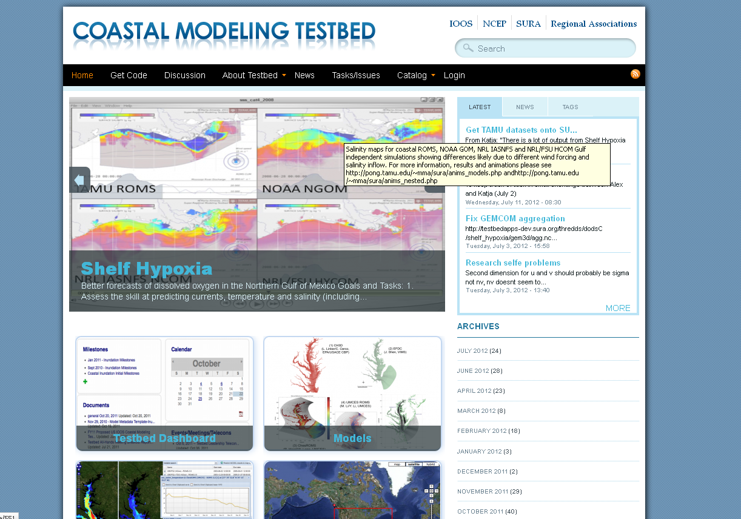Open the June 2012 archive
The image size is (741, 519).
pos(473,370)
